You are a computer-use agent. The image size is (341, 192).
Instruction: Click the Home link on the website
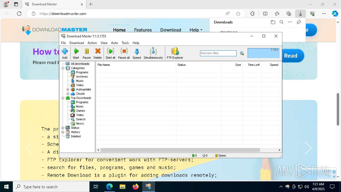119,30
